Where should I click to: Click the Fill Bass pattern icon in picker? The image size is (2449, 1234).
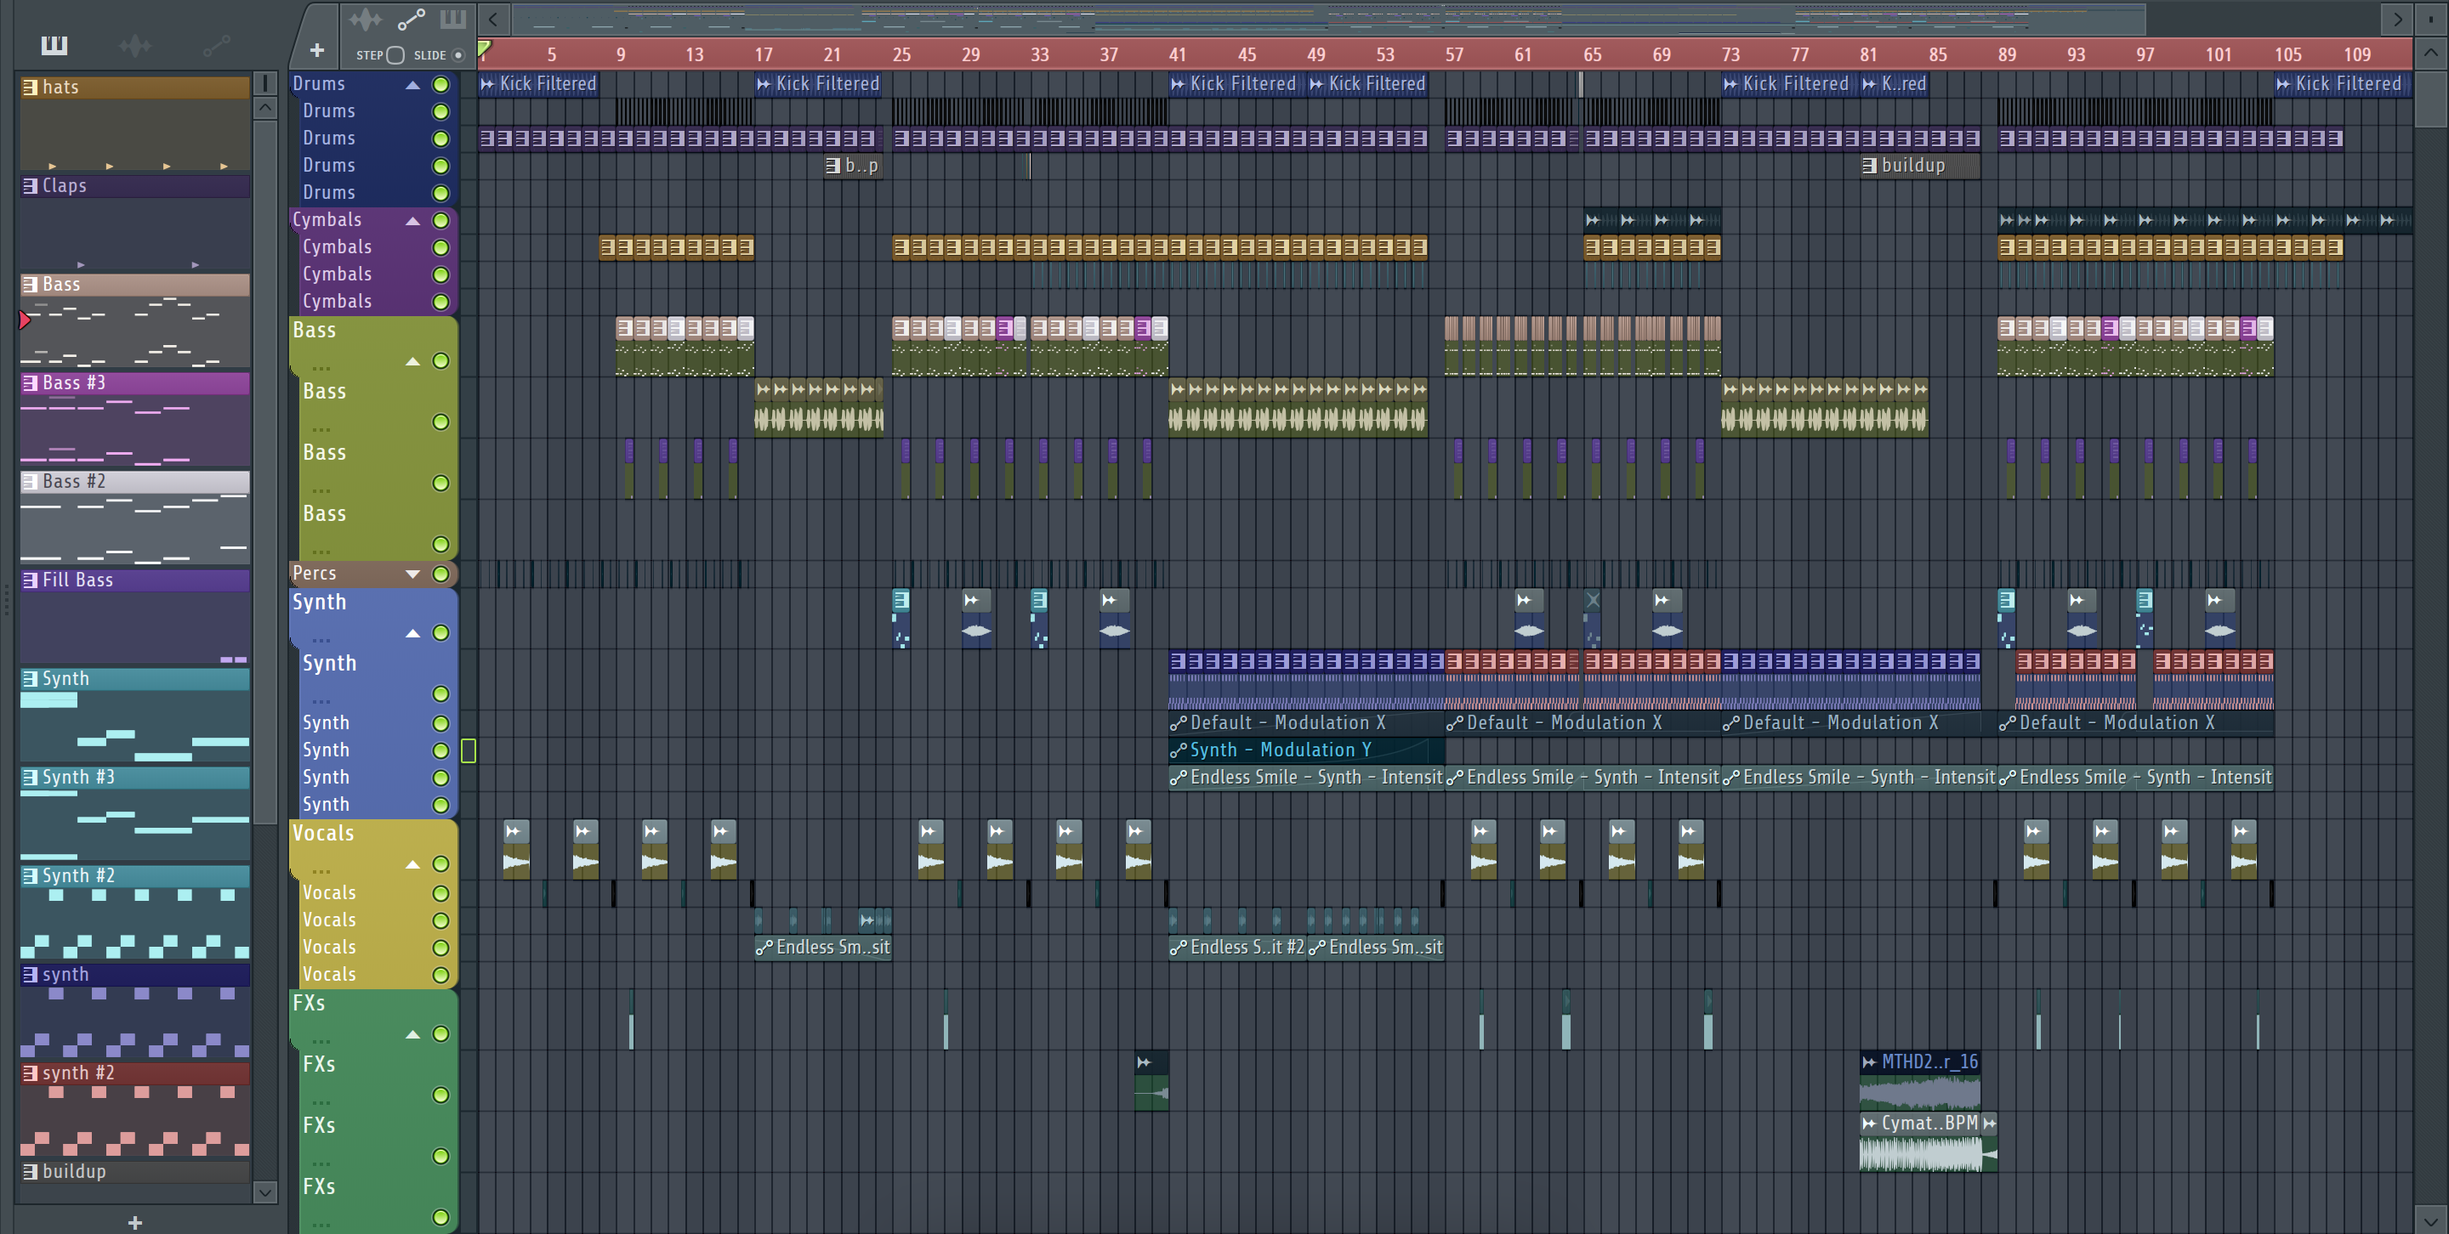click(31, 580)
